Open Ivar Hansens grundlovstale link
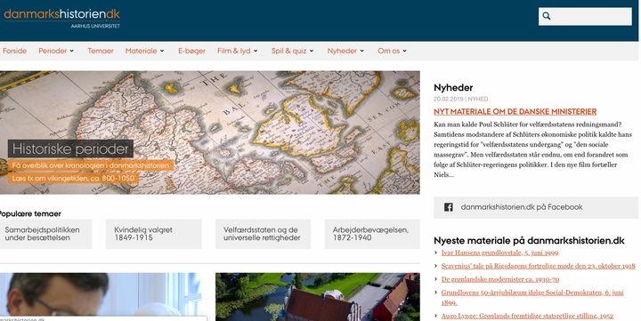 coord(499,253)
